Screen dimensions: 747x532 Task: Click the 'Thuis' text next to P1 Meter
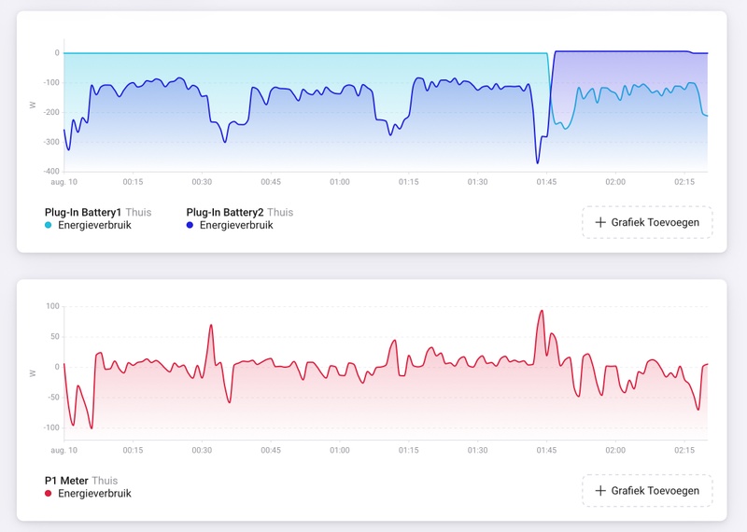105,481
